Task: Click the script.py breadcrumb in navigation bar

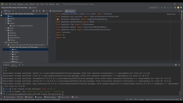Action: click(33, 8)
